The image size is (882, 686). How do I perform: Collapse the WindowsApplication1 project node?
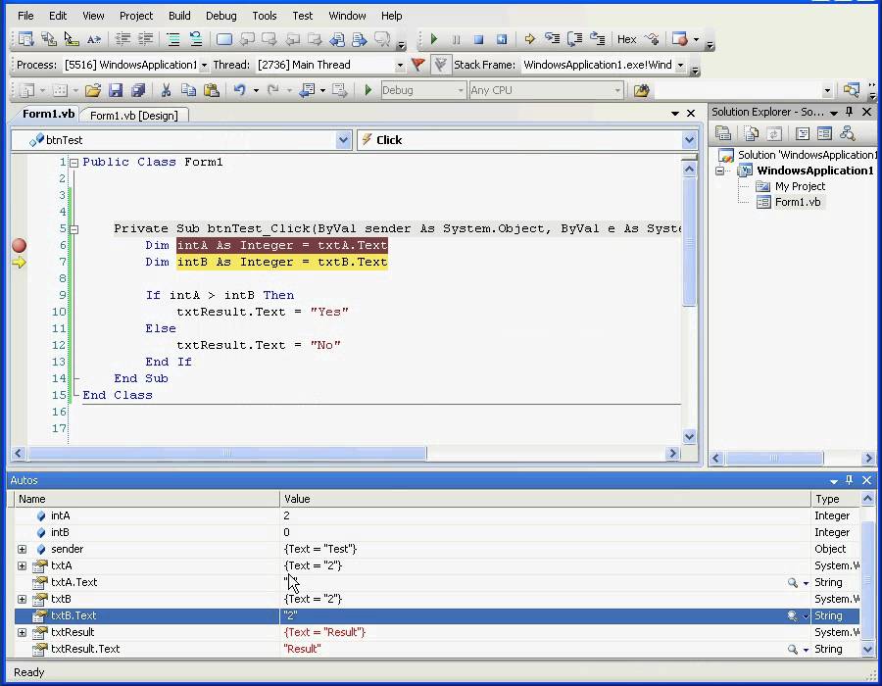719,171
